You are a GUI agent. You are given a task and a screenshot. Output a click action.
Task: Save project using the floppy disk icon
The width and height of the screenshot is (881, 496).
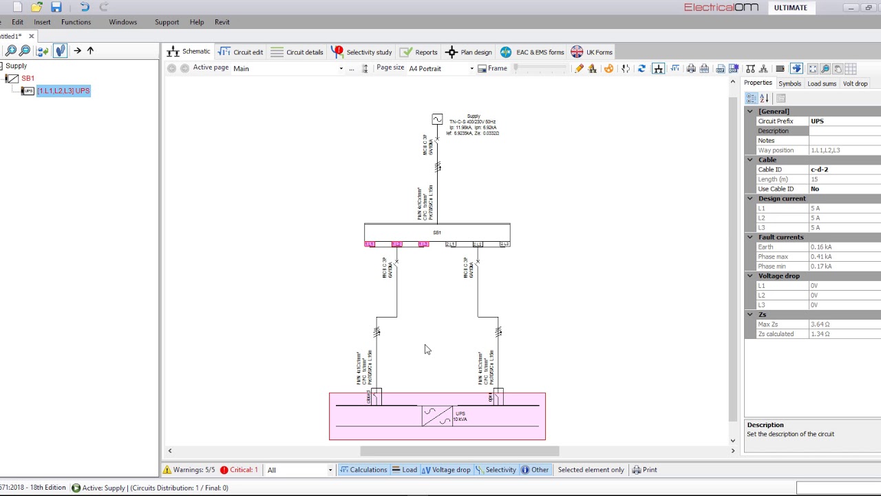tap(56, 7)
